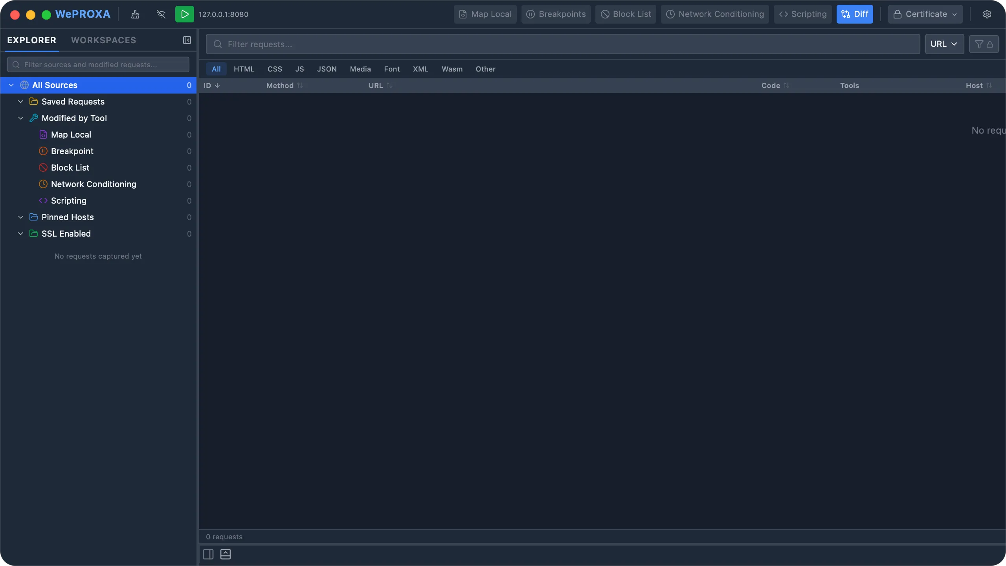This screenshot has width=1006, height=566.
Task: Open the Map Local tool
Action: pyautogui.click(x=485, y=14)
